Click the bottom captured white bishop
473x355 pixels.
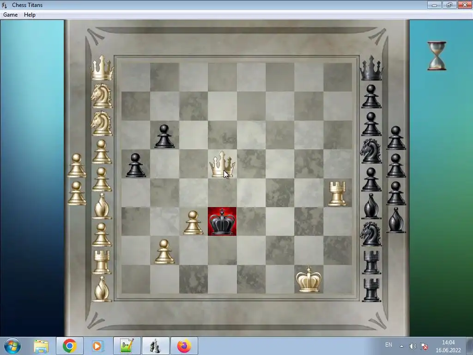[102, 288]
